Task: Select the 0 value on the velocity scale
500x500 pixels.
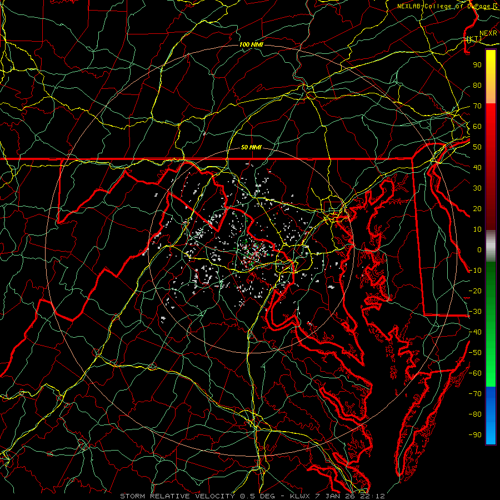Action: 479,249
